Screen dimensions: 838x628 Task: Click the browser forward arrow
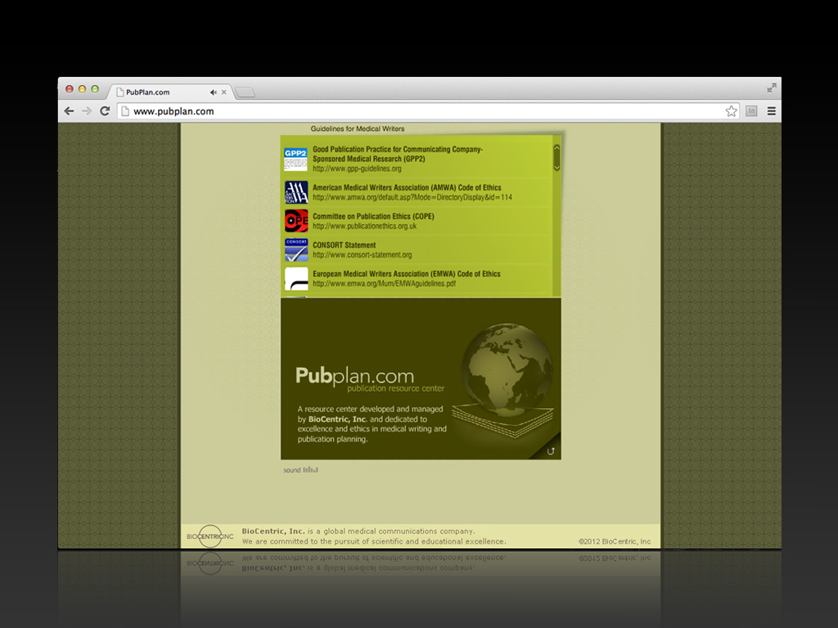click(x=87, y=111)
